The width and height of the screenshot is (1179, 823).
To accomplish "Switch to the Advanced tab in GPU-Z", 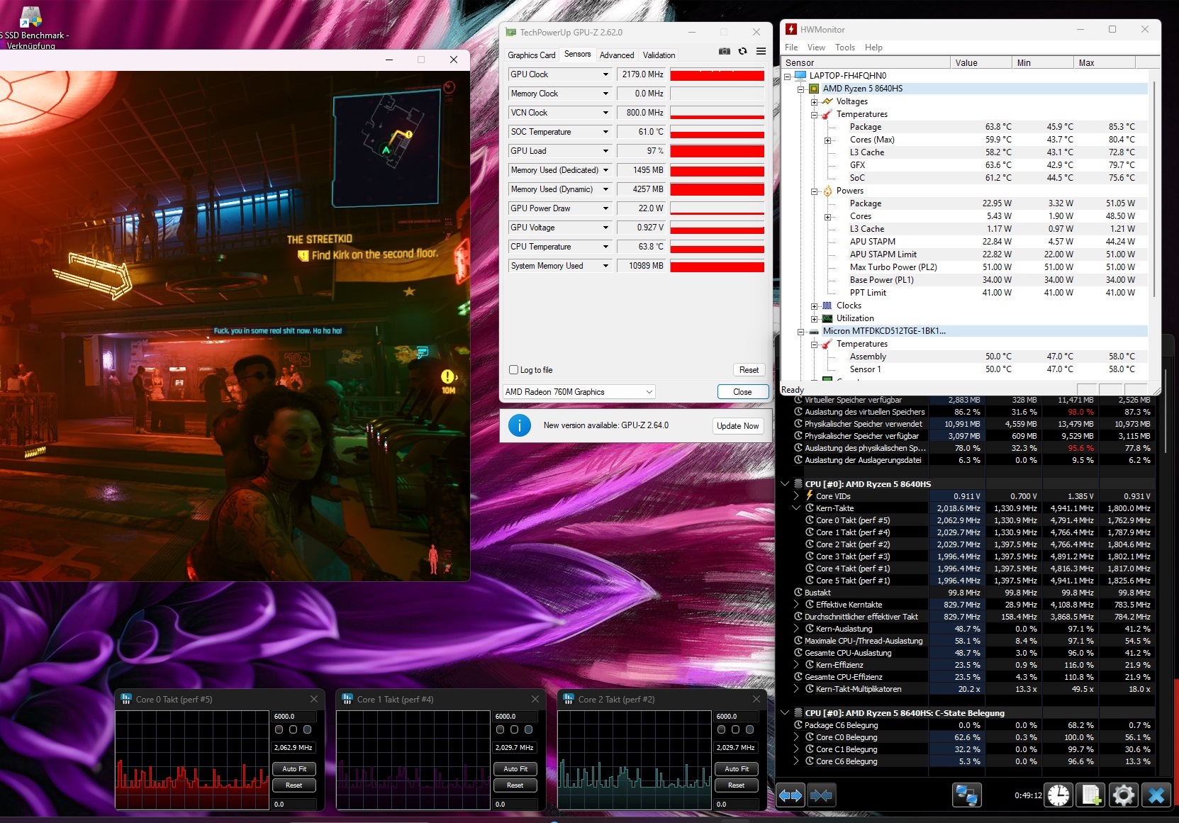I will coord(617,55).
